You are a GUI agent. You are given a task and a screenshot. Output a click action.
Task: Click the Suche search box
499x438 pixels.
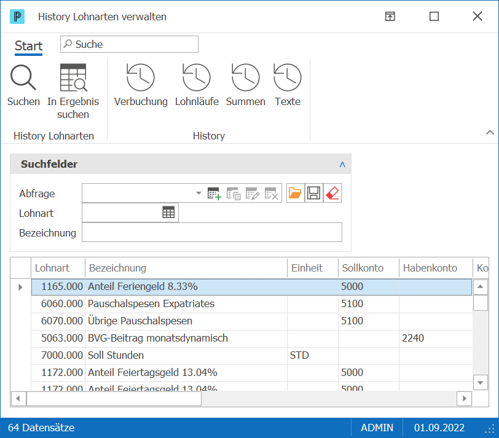point(129,44)
